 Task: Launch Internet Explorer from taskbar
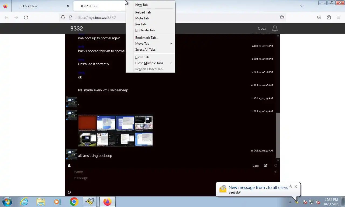click(x=24, y=202)
